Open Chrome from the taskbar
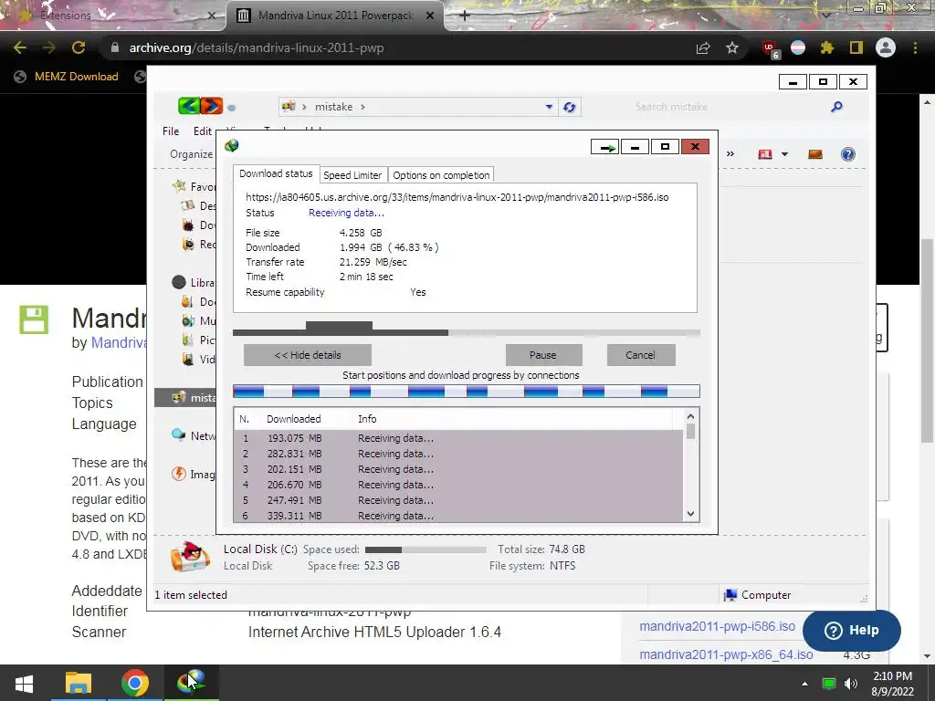Screen dimensions: 935x701 pos(135,683)
